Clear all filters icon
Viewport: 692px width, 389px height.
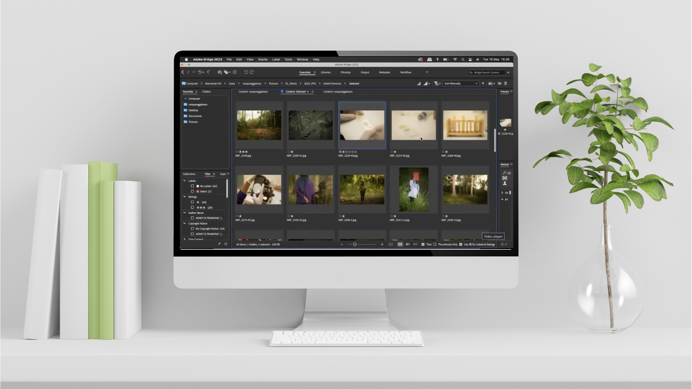click(x=226, y=244)
